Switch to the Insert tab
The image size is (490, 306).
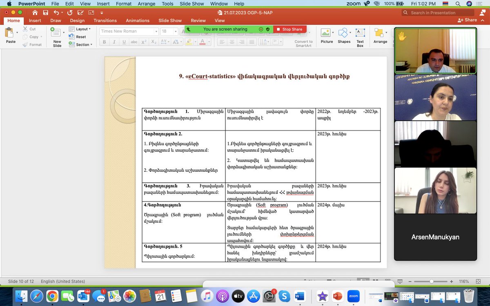35,20
